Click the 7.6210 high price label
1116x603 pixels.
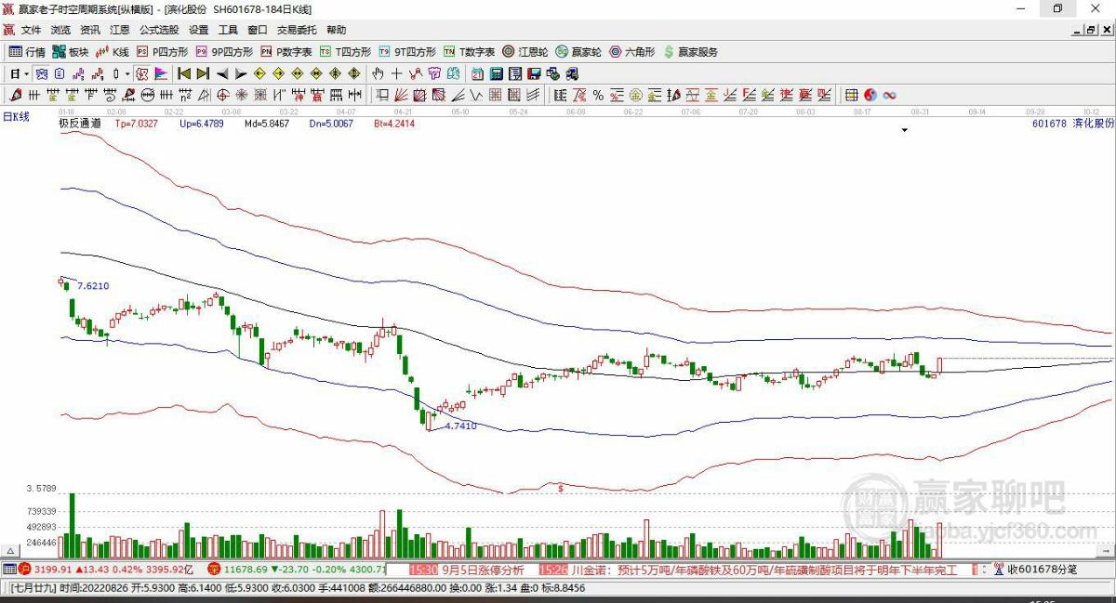[92, 286]
